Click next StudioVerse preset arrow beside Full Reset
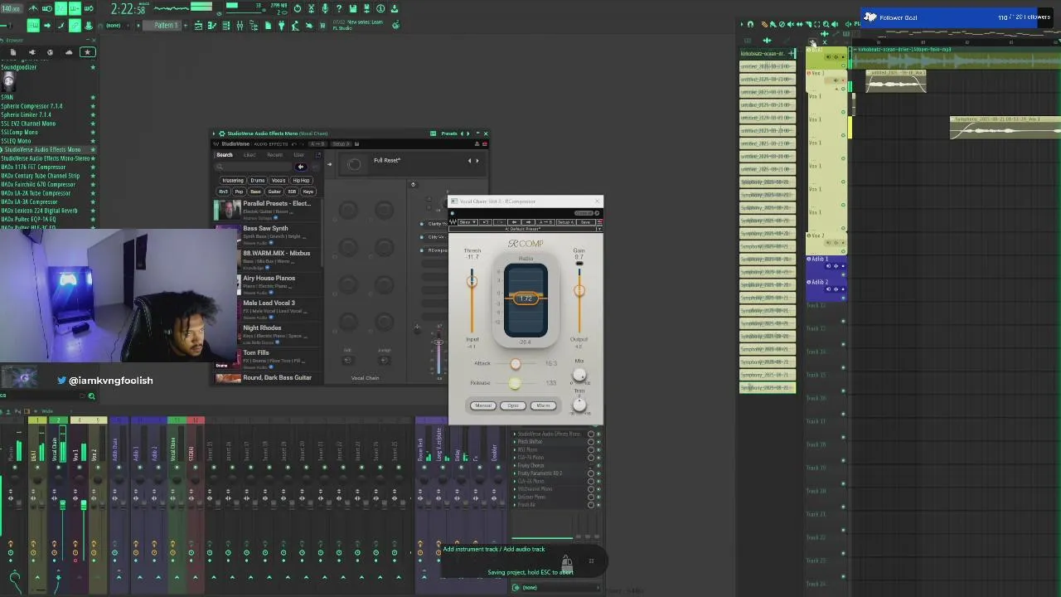The height and width of the screenshot is (597, 1061). coord(477,161)
